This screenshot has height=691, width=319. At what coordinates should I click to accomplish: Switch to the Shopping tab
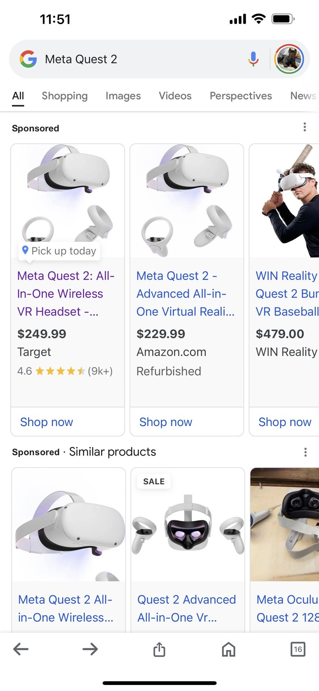(x=65, y=96)
